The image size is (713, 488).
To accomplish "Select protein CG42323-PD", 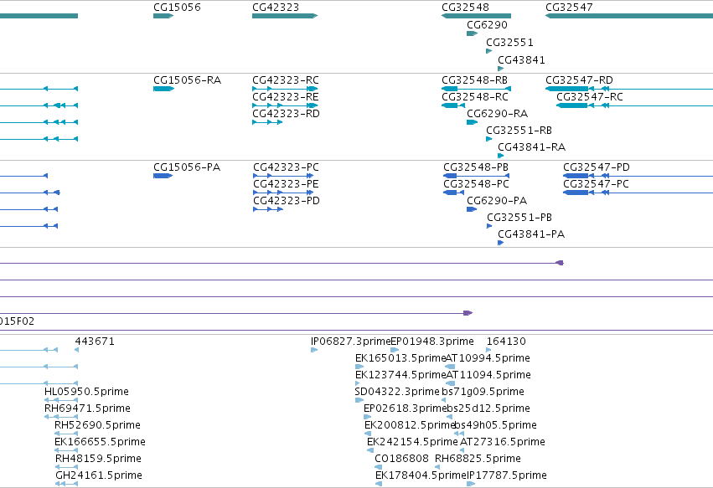I will 268,209.
